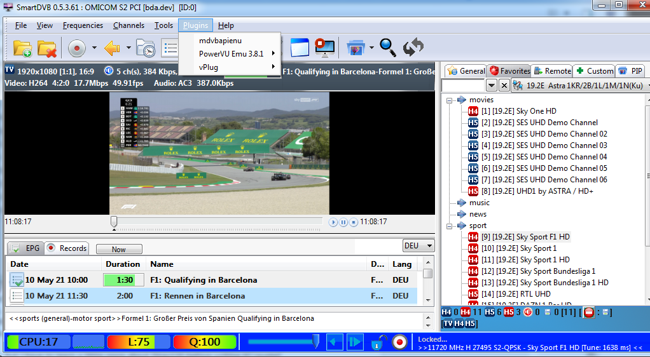Switch to the Favorites tab
This screenshot has height=357, width=650.
(509, 71)
